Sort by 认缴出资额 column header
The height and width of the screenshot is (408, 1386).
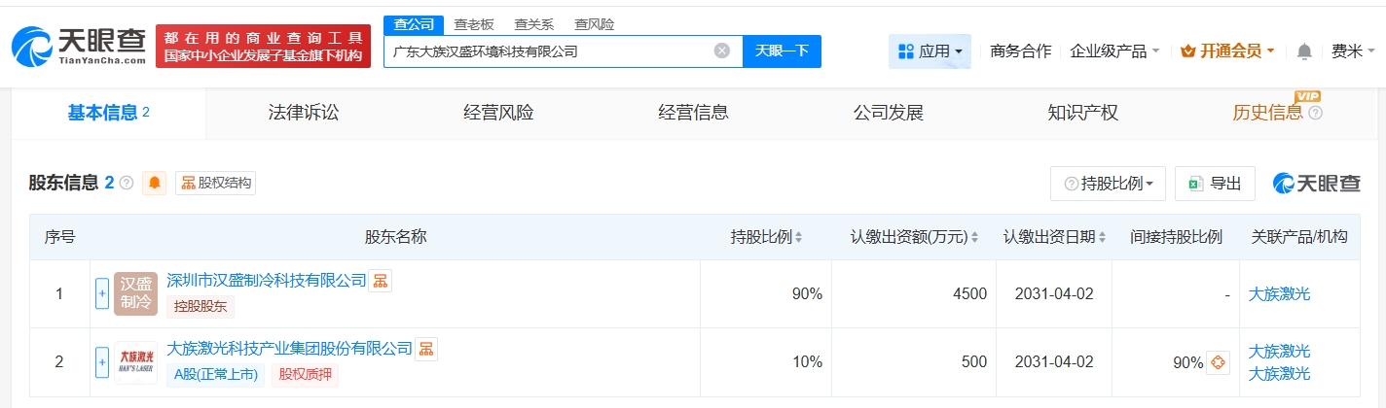914,237
